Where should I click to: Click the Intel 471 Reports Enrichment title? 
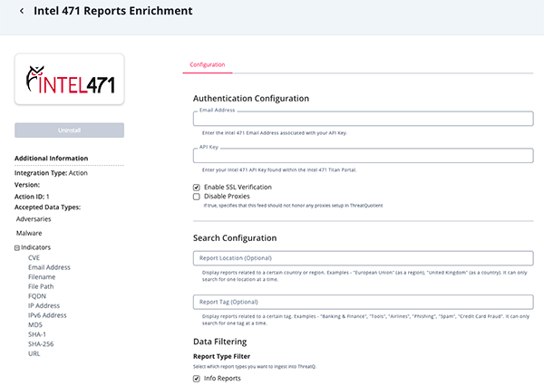click(x=113, y=11)
